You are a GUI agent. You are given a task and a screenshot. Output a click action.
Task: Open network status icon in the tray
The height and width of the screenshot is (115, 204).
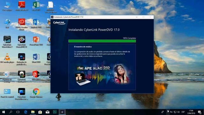[x=175, y=112]
